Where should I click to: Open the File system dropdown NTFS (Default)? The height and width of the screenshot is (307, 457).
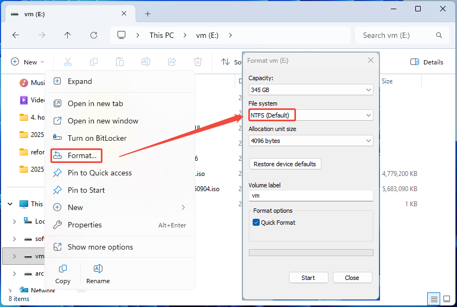(x=311, y=115)
